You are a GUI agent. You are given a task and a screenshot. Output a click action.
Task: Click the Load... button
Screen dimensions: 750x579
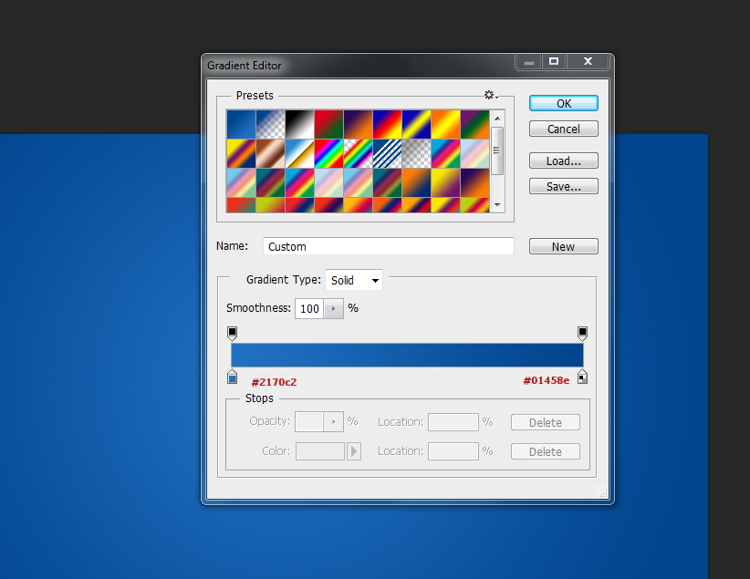tap(563, 161)
